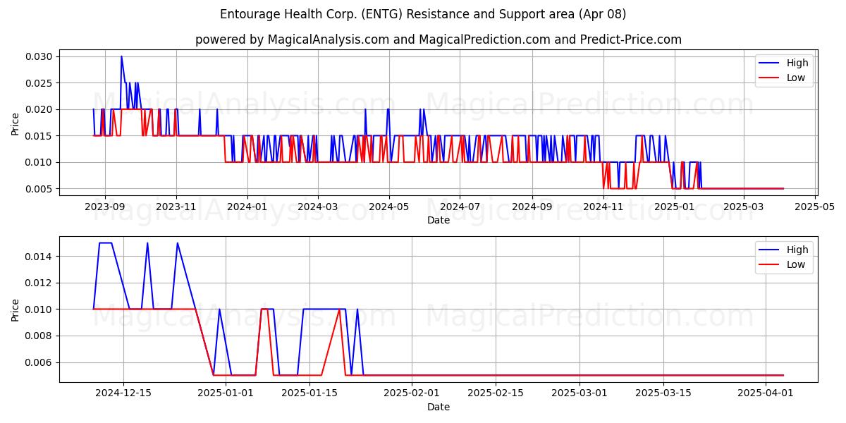The width and height of the screenshot is (846, 423).
Task: Click the '2025-05' date tick label
Action: click(x=814, y=207)
